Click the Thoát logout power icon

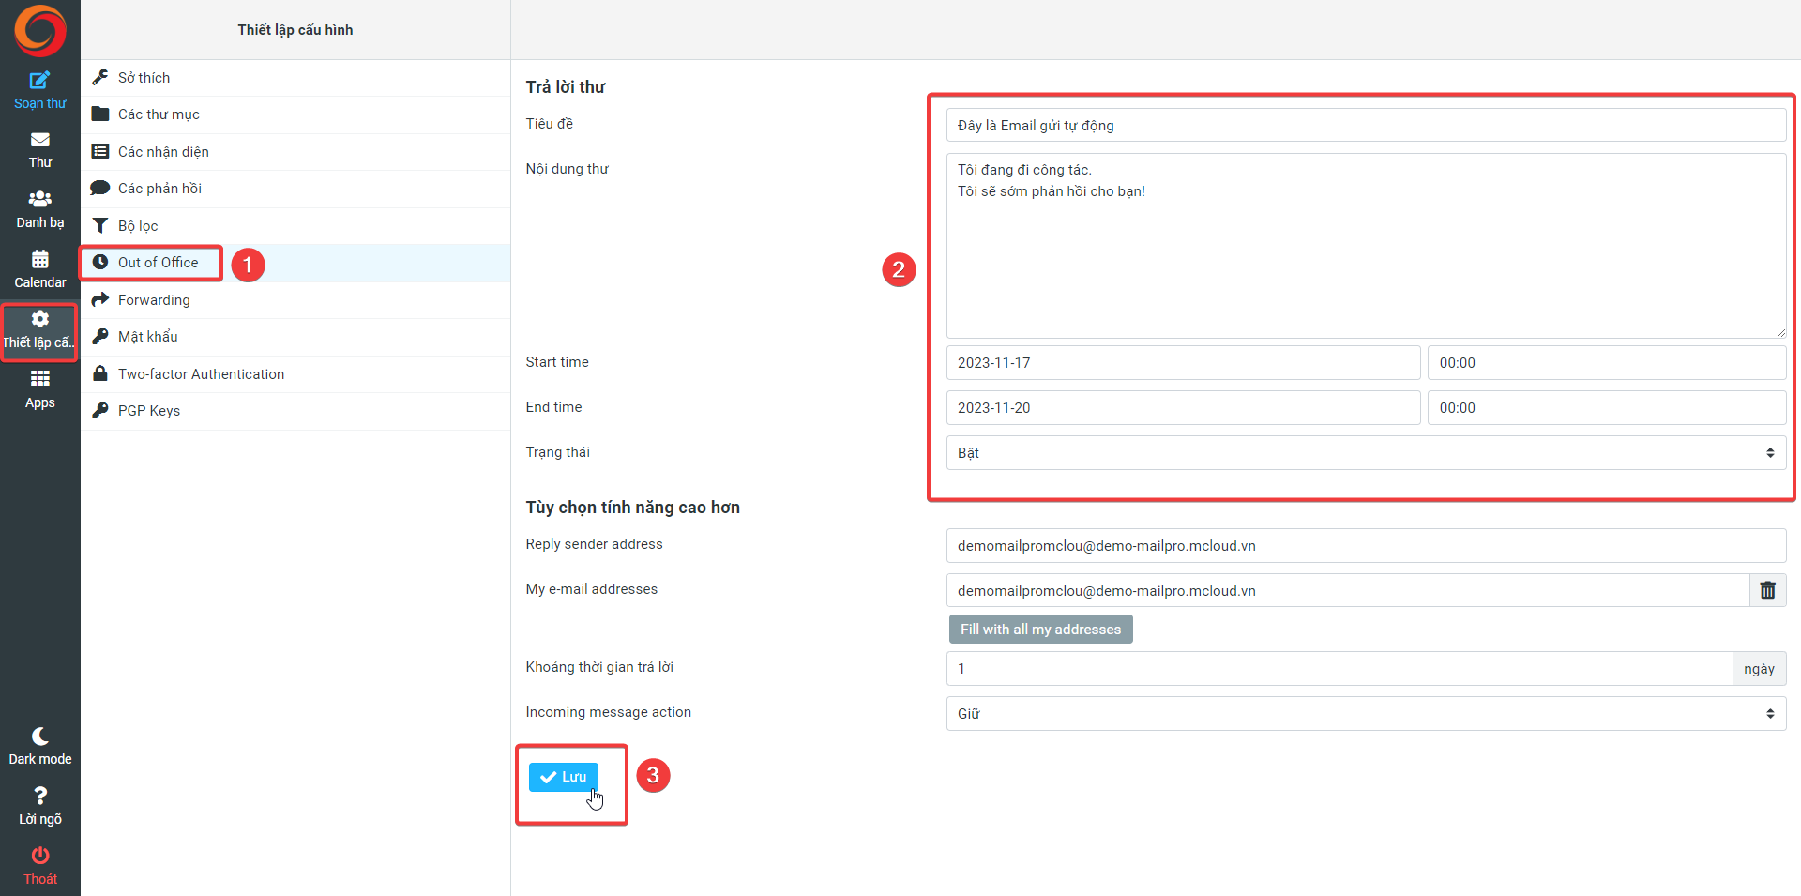(x=39, y=855)
